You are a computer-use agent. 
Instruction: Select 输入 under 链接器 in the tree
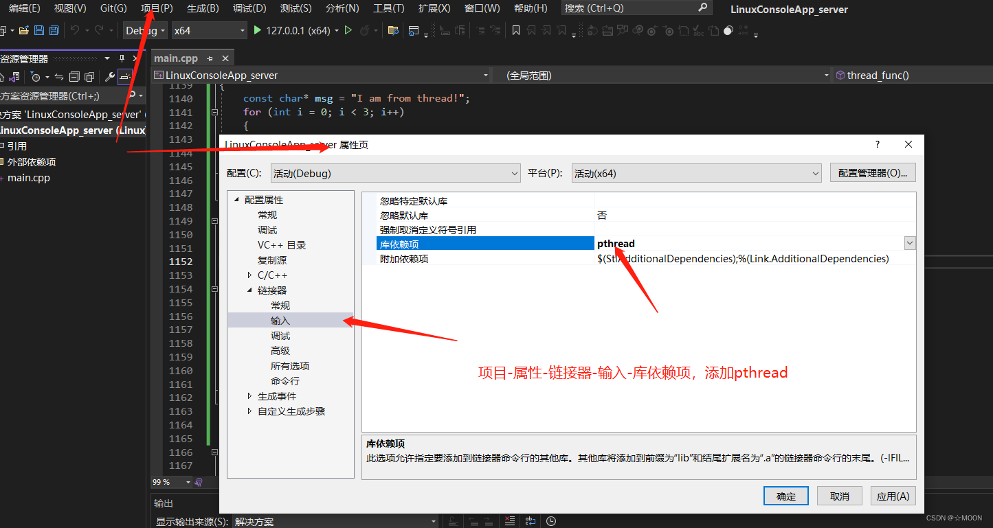(x=280, y=321)
